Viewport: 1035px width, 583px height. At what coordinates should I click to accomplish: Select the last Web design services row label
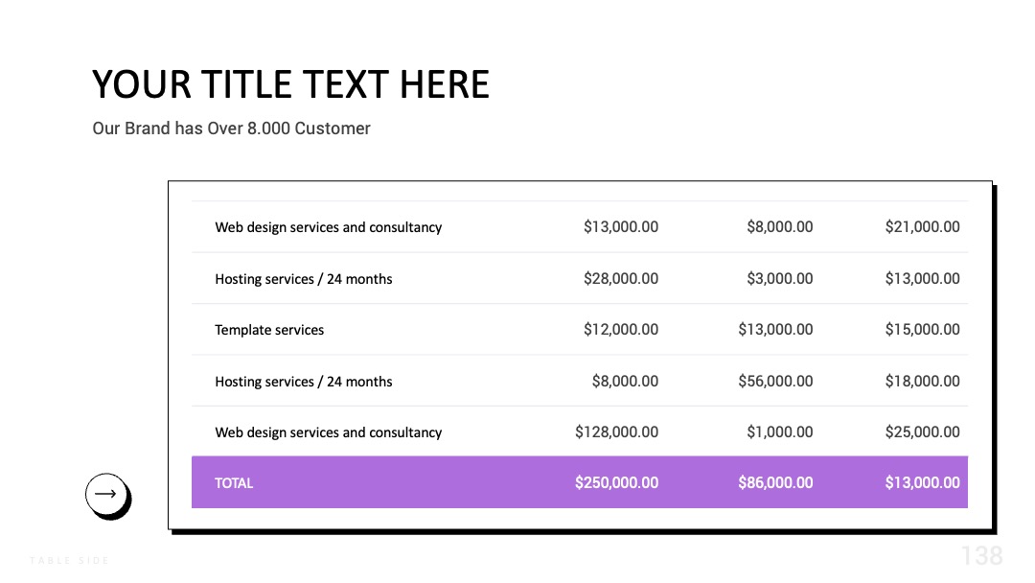pyautogui.click(x=328, y=432)
